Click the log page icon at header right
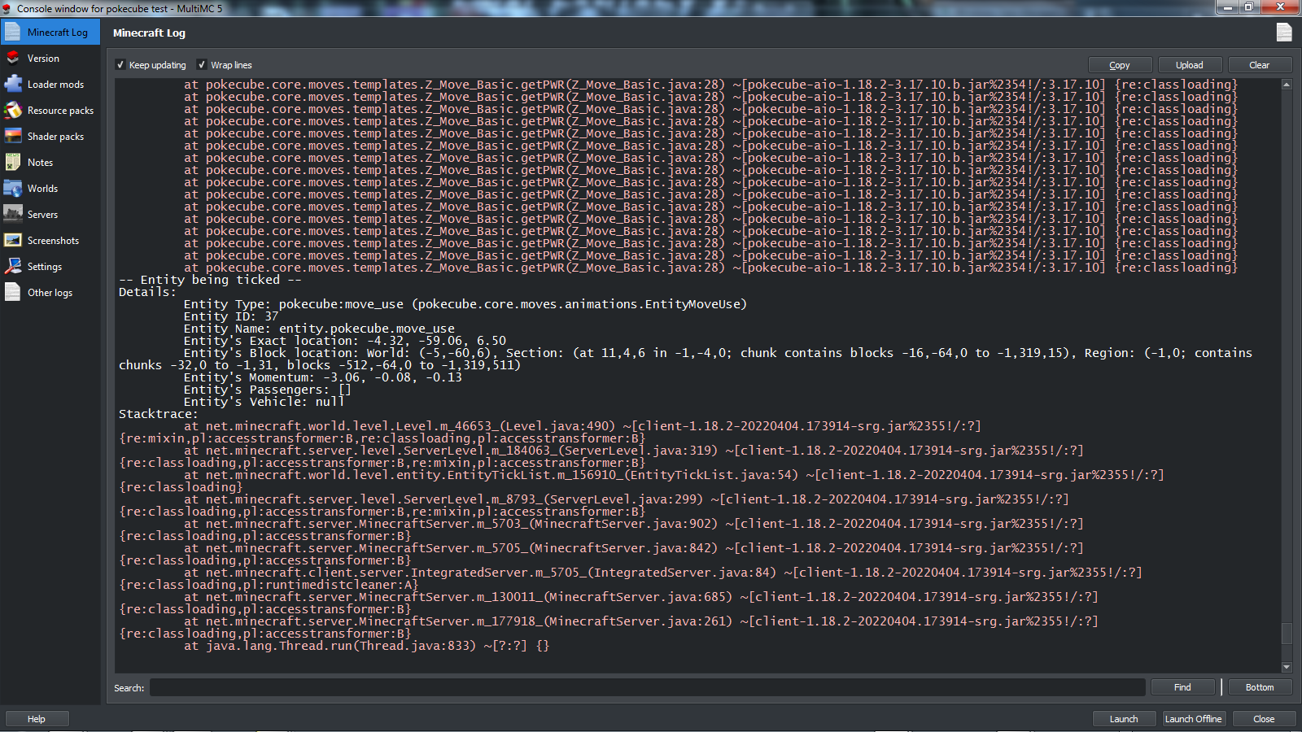The image size is (1302, 732). click(x=1284, y=33)
